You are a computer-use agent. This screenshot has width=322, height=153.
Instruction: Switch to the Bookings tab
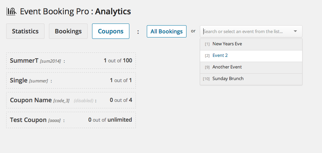coord(68,31)
